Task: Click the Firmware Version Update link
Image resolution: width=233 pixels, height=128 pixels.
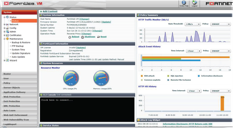Action: tap(106, 22)
